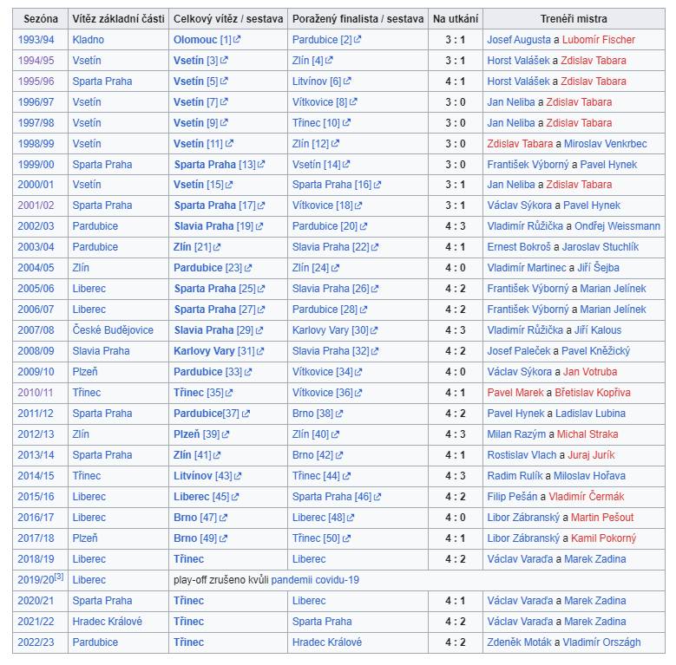Click external link icon after Pardubice [33]
Viewport: 676px width, 665px height.
coord(247,372)
